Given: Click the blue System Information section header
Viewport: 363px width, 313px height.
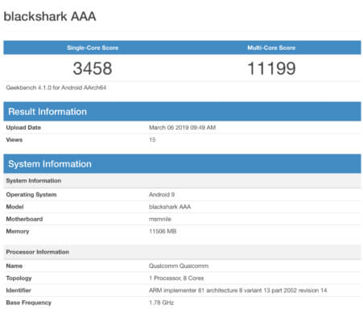Looking at the screenshot, I should click(x=182, y=163).
